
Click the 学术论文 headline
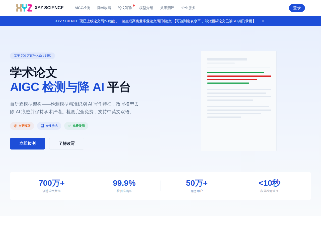point(34,72)
